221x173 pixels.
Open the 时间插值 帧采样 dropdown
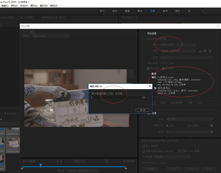(x=173, y=157)
